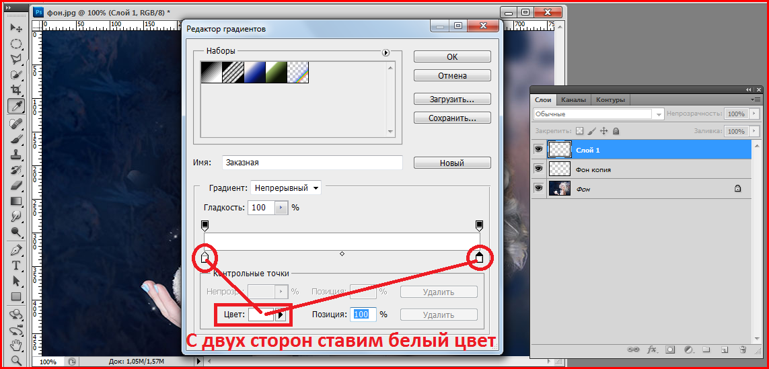Select the Rectangle shape tool
The width and height of the screenshot is (769, 369).
click(x=15, y=296)
